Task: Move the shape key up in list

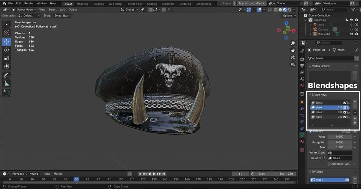Action: [355, 119]
